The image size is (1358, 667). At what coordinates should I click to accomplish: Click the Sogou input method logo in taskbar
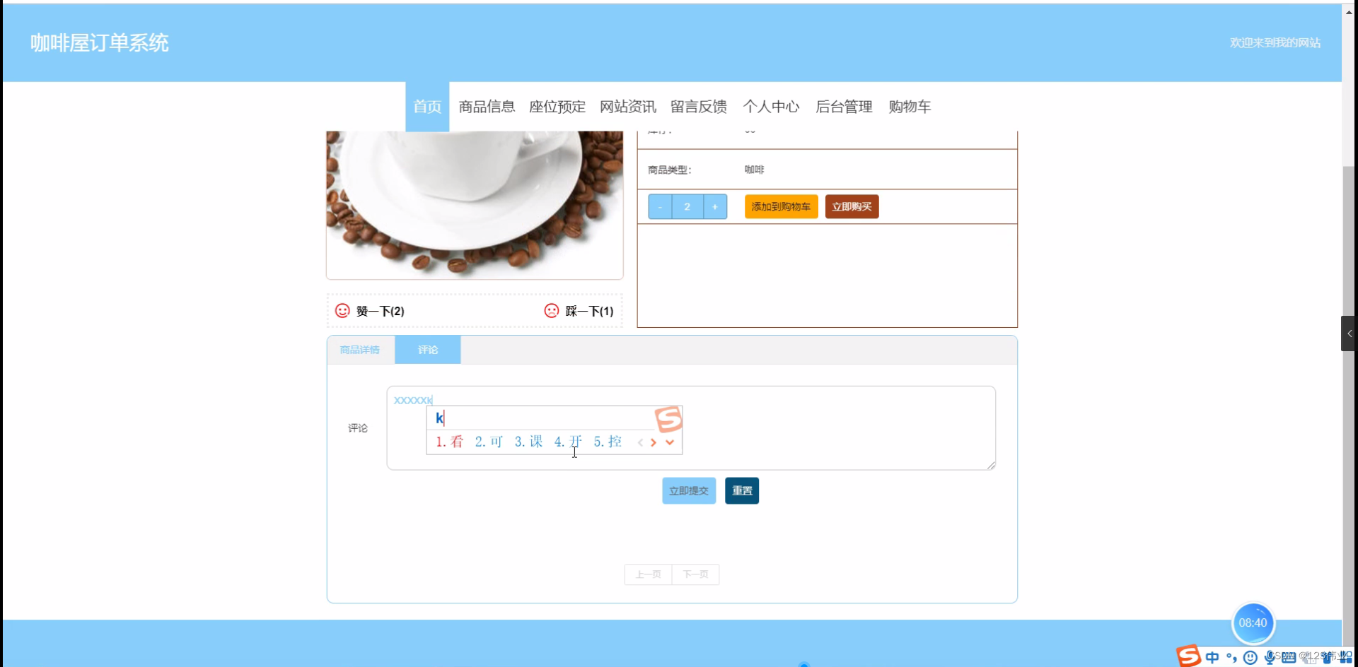1188,656
